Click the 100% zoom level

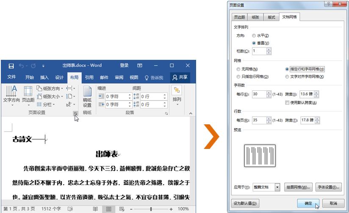tap(183, 209)
